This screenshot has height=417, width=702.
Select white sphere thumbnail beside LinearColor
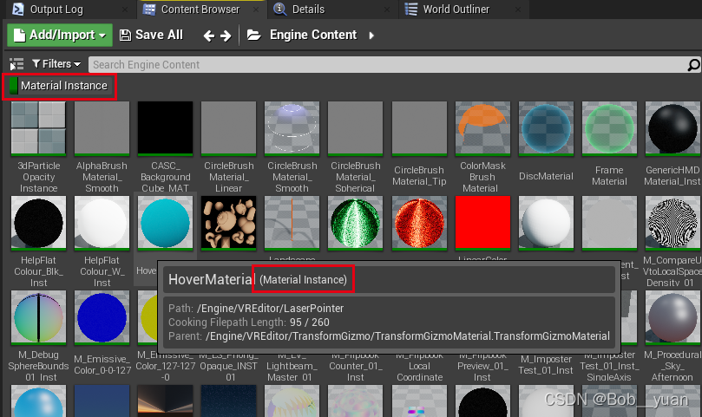click(546, 223)
